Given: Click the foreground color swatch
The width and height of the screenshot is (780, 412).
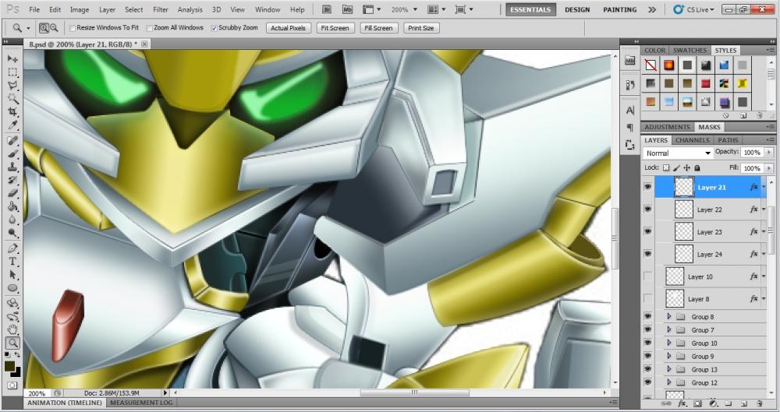Looking at the screenshot, I should [x=9, y=366].
